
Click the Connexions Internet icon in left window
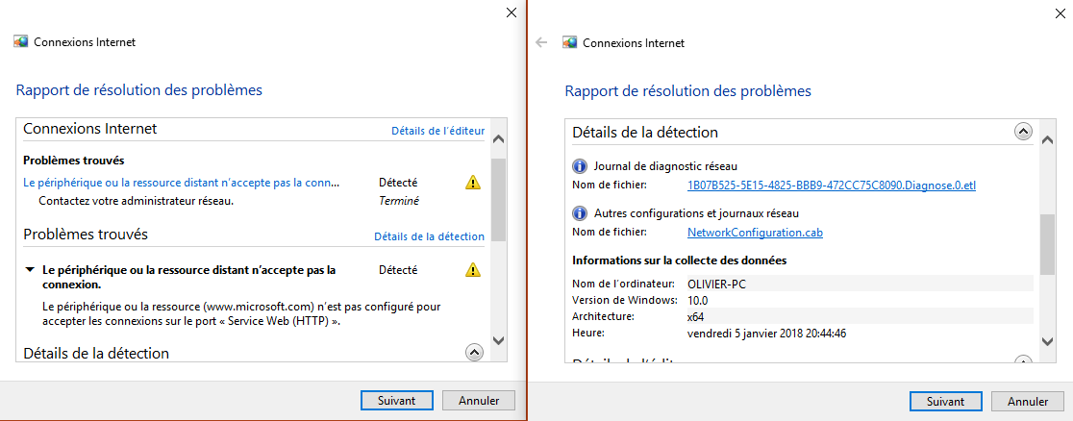pyautogui.click(x=21, y=41)
